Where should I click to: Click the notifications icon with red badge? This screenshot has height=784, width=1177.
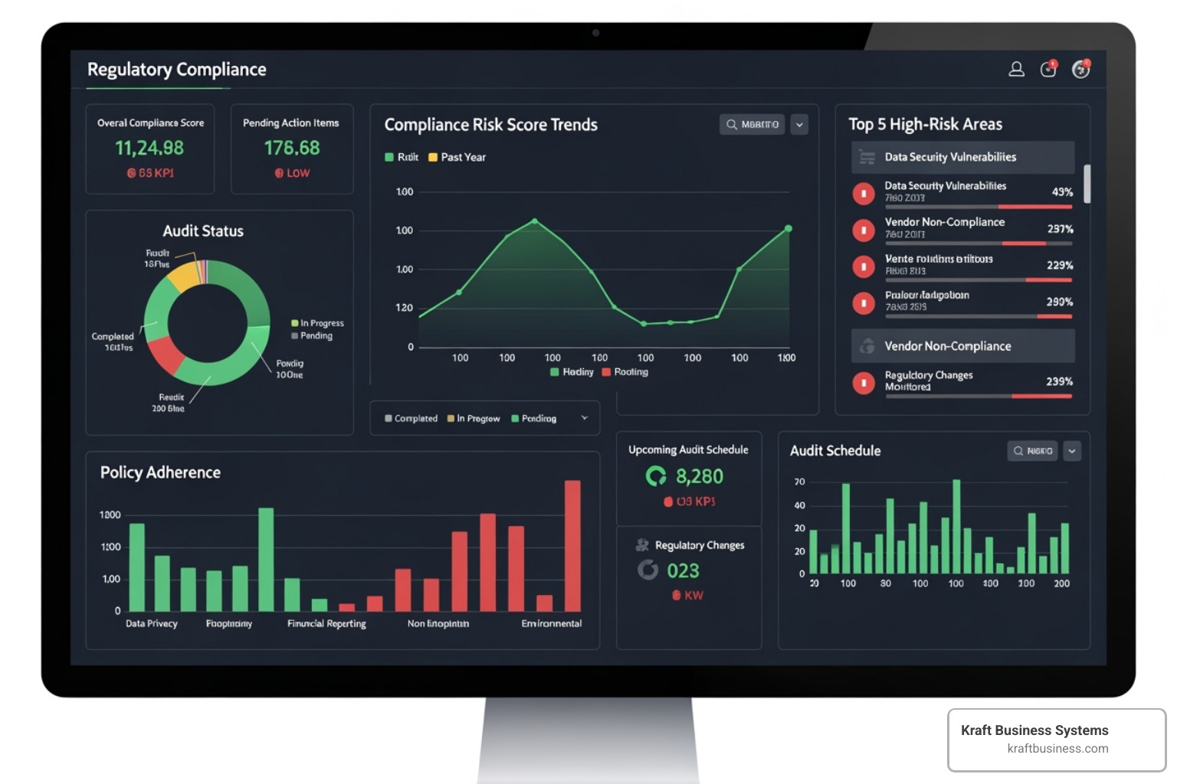[x=1048, y=70]
